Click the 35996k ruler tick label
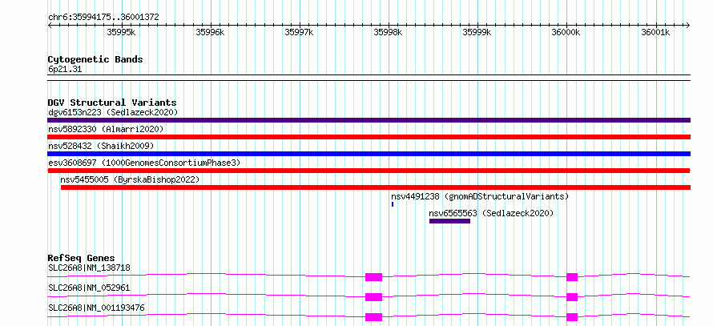The height and width of the screenshot is (326, 713). point(210,32)
